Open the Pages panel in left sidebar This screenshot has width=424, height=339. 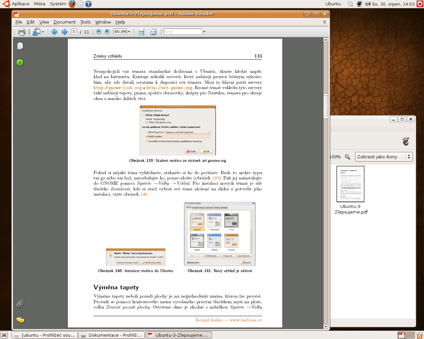(20, 46)
